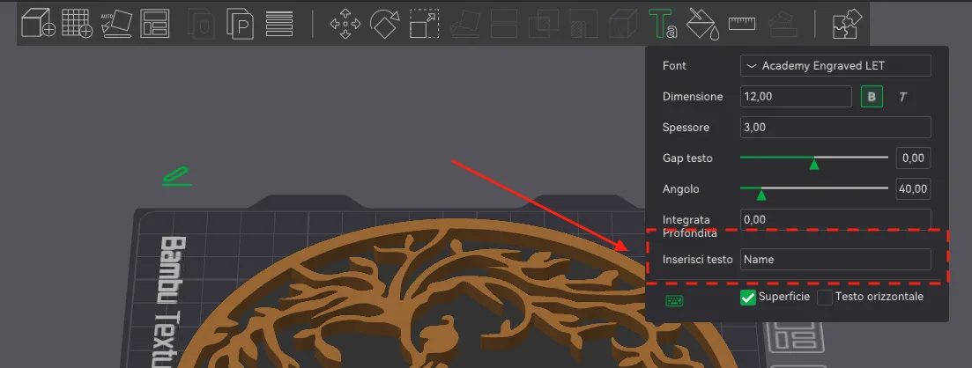Screen dimensions: 972x368
Task: Click the Integrata Profondità field
Action: [x=835, y=219]
